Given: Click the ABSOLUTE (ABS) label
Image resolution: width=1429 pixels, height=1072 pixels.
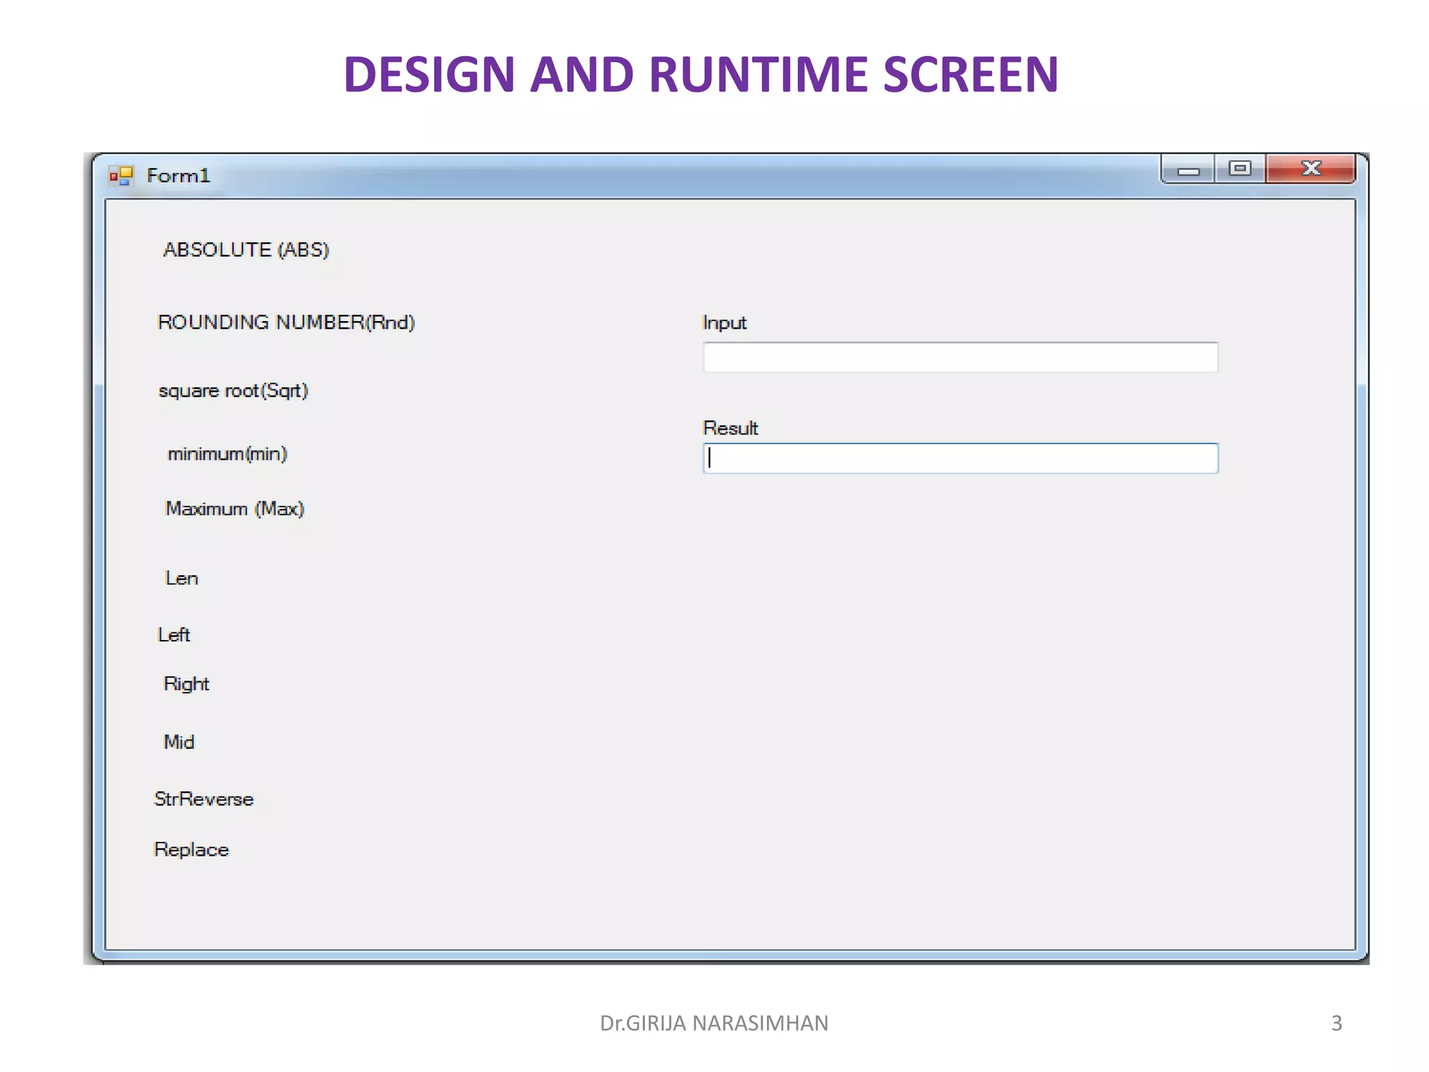Looking at the screenshot, I should coord(246,250).
